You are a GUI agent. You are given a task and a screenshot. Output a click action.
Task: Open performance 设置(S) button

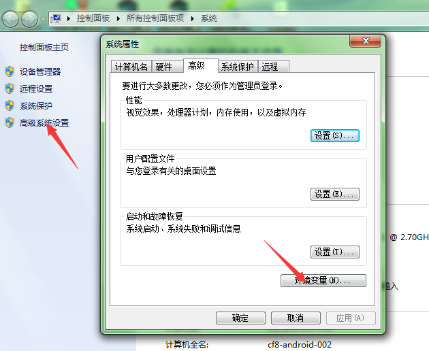click(x=334, y=135)
